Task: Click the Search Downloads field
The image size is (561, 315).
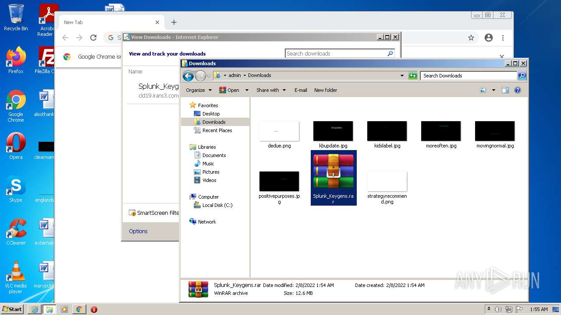Action: click(469, 76)
